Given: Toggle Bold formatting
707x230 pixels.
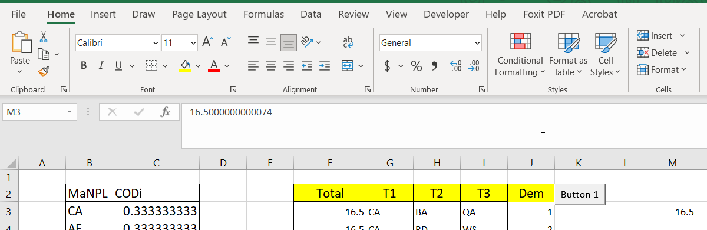Looking at the screenshot, I should 84,66.
